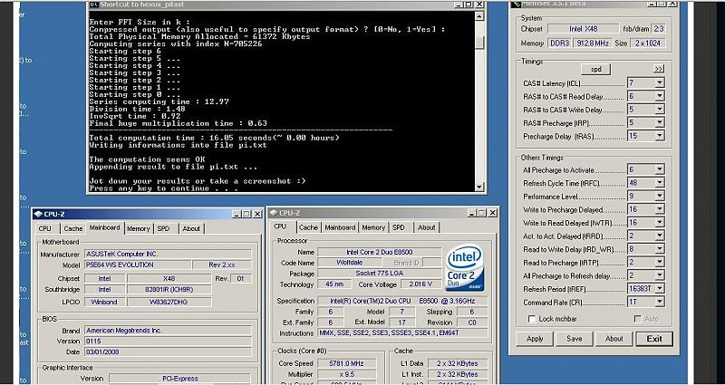Expand Performance Level dropdown
The width and height of the screenshot is (725, 385).
pos(660,196)
